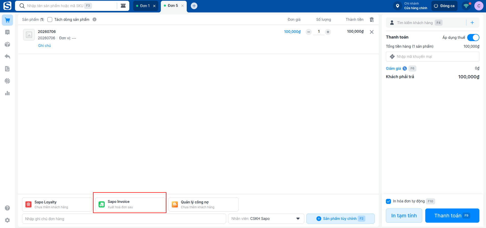Screen dimensions: 486x228
Task: Open the product box sidebar icon
Action: click(7, 44)
